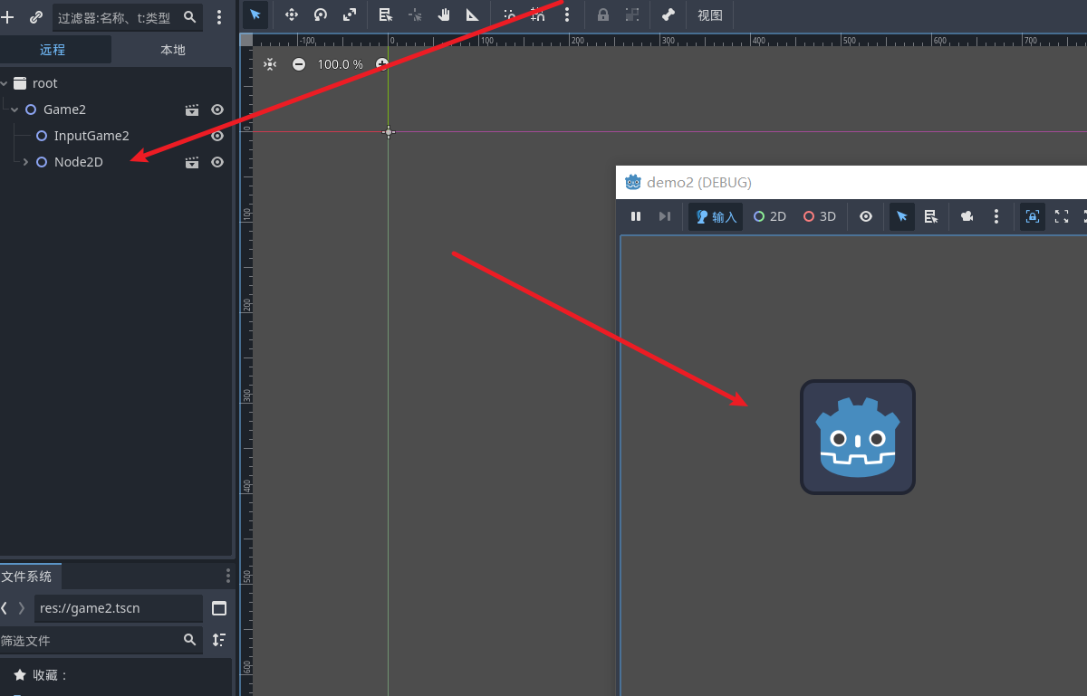Open camera options dots in demo2 toolbar
This screenshot has height=696, width=1087.
point(996,216)
